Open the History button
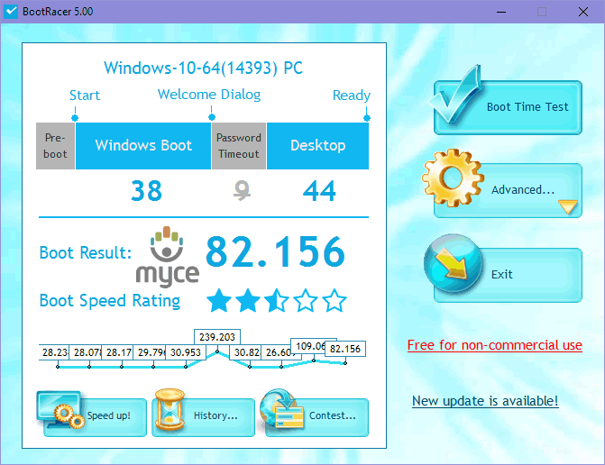605x465 pixels. pos(204,417)
